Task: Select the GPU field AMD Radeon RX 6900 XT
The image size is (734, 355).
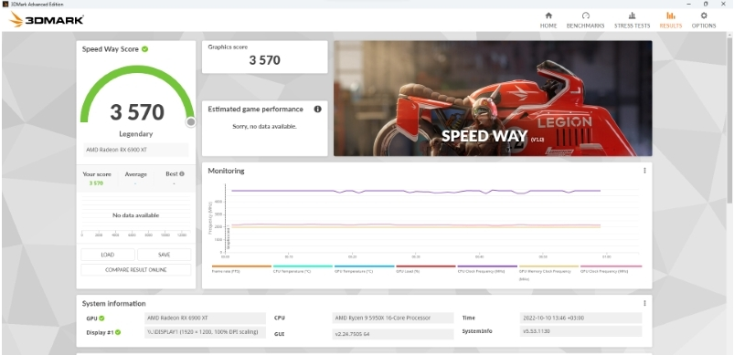Action: pyautogui.click(x=206, y=318)
